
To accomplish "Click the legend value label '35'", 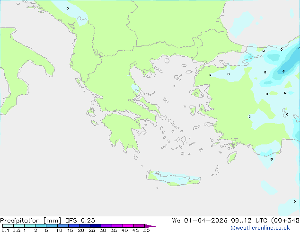I will (114, 230).
